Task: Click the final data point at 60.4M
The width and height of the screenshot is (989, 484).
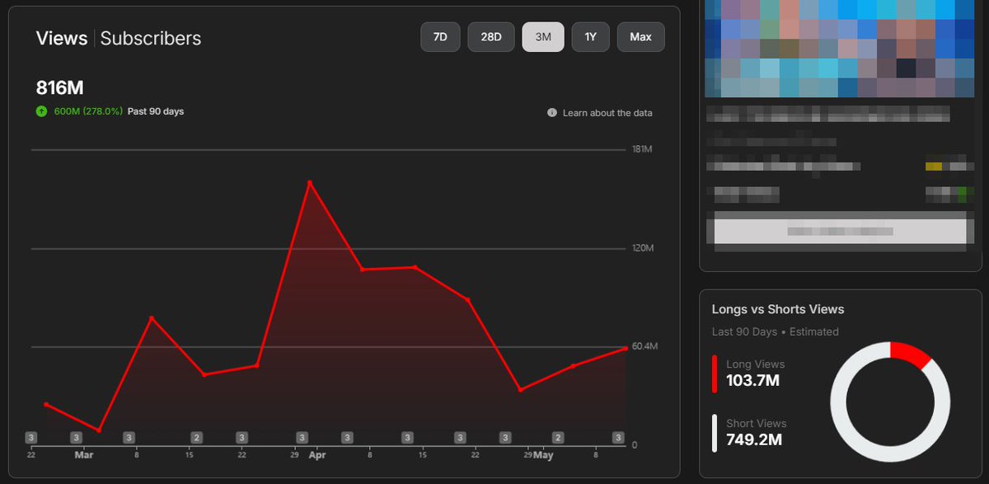Action: (626, 348)
